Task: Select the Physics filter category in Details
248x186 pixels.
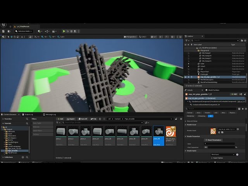Action: point(232,113)
